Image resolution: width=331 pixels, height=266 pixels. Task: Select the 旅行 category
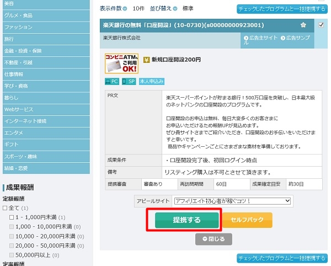(x=46, y=39)
